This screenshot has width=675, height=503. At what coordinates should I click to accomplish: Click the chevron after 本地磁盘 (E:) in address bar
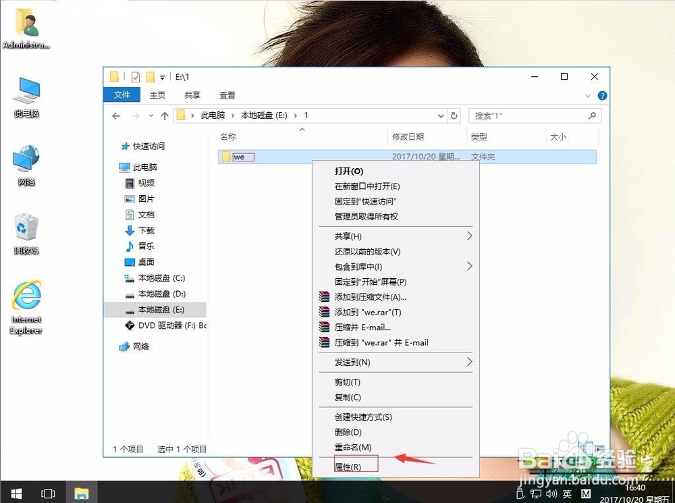296,115
